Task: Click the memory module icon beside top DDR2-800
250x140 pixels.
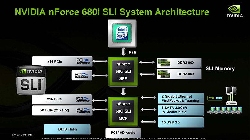Action: [x=164, y=62]
